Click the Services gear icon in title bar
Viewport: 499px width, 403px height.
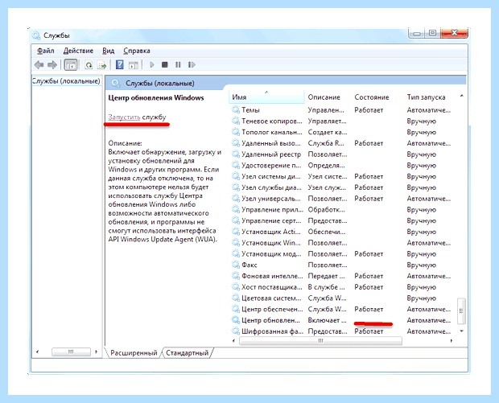[x=36, y=35]
